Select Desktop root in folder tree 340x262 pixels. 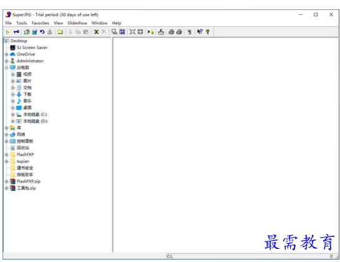(x=19, y=41)
